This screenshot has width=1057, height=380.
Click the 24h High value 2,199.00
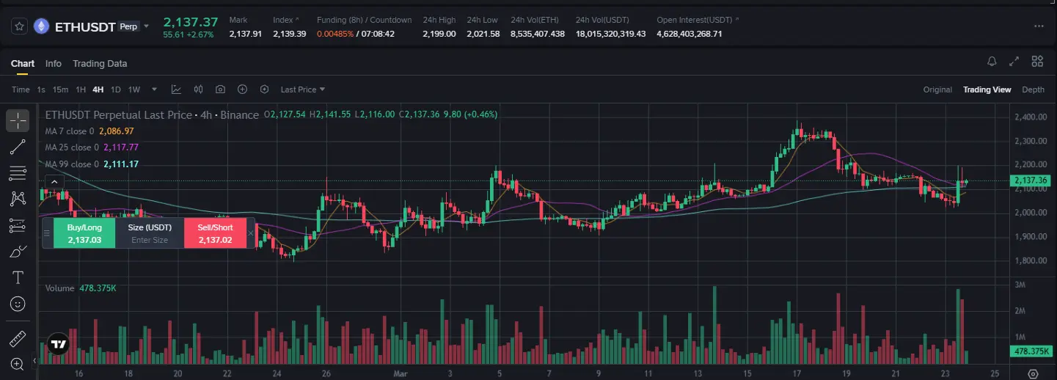(x=439, y=34)
